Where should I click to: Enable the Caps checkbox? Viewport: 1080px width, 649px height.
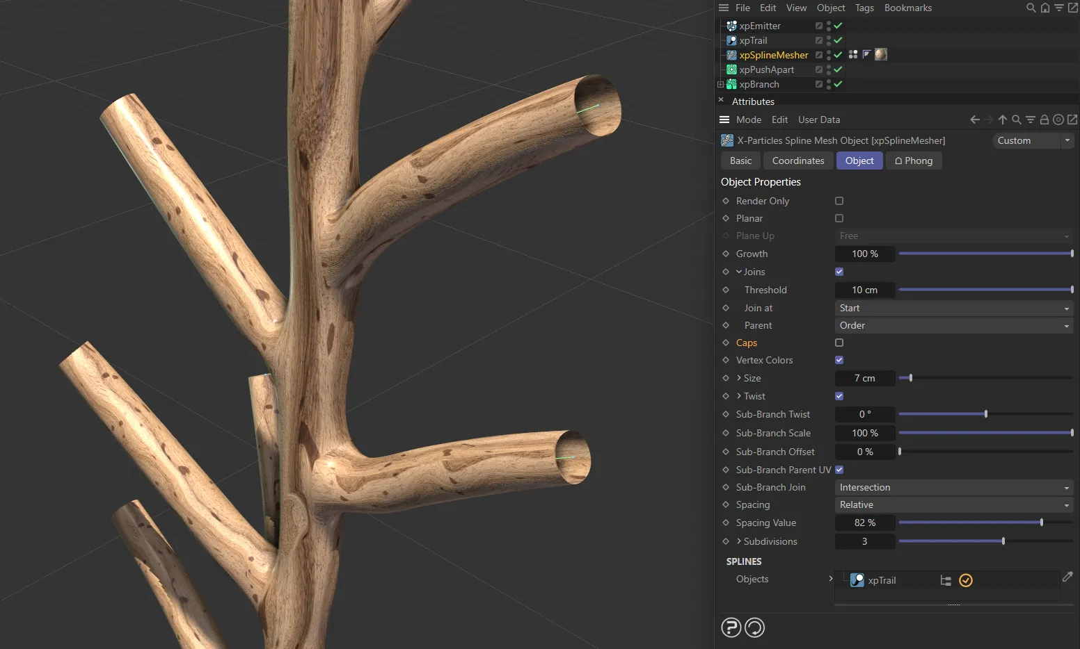(839, 343)
